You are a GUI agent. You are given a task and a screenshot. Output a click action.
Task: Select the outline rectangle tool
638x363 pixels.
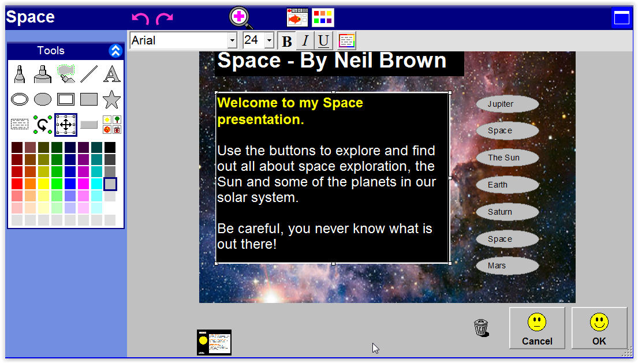[66, 99]
